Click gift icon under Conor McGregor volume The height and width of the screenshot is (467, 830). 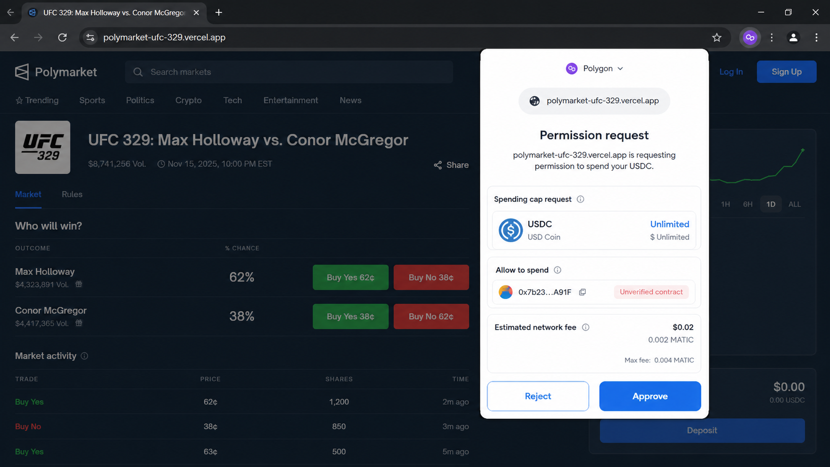coord(78,323)
